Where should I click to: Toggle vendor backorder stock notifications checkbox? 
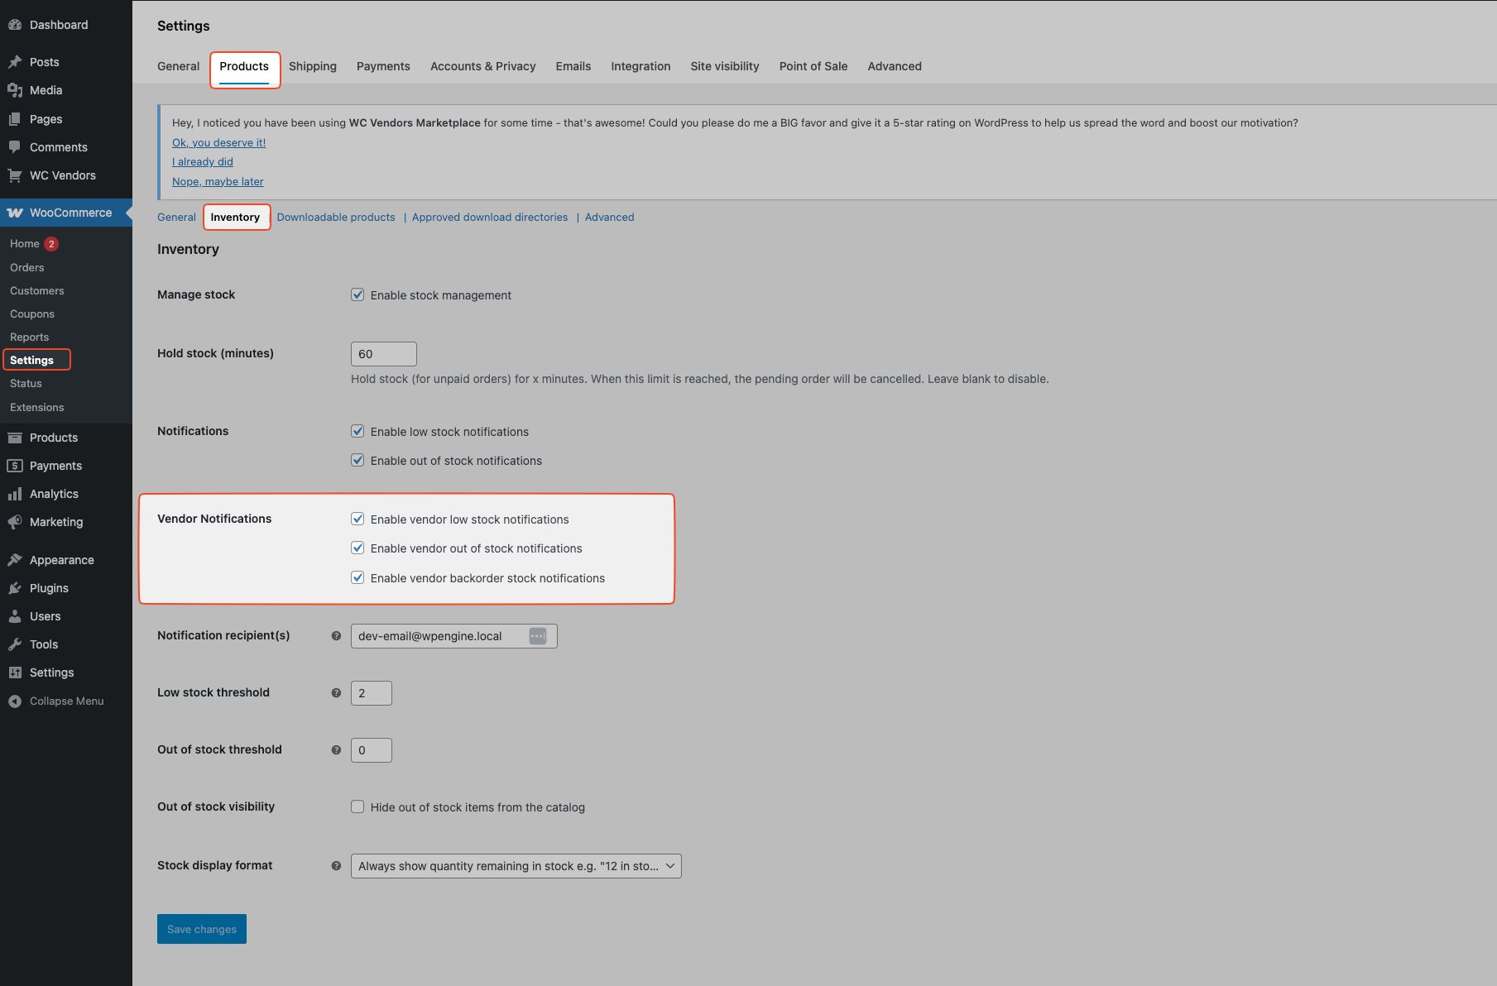pos(357,577)
